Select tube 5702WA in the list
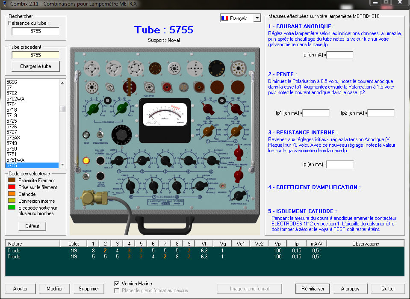Image resolution: width=410 pixels, height=299 pixels. coord(32,99)
